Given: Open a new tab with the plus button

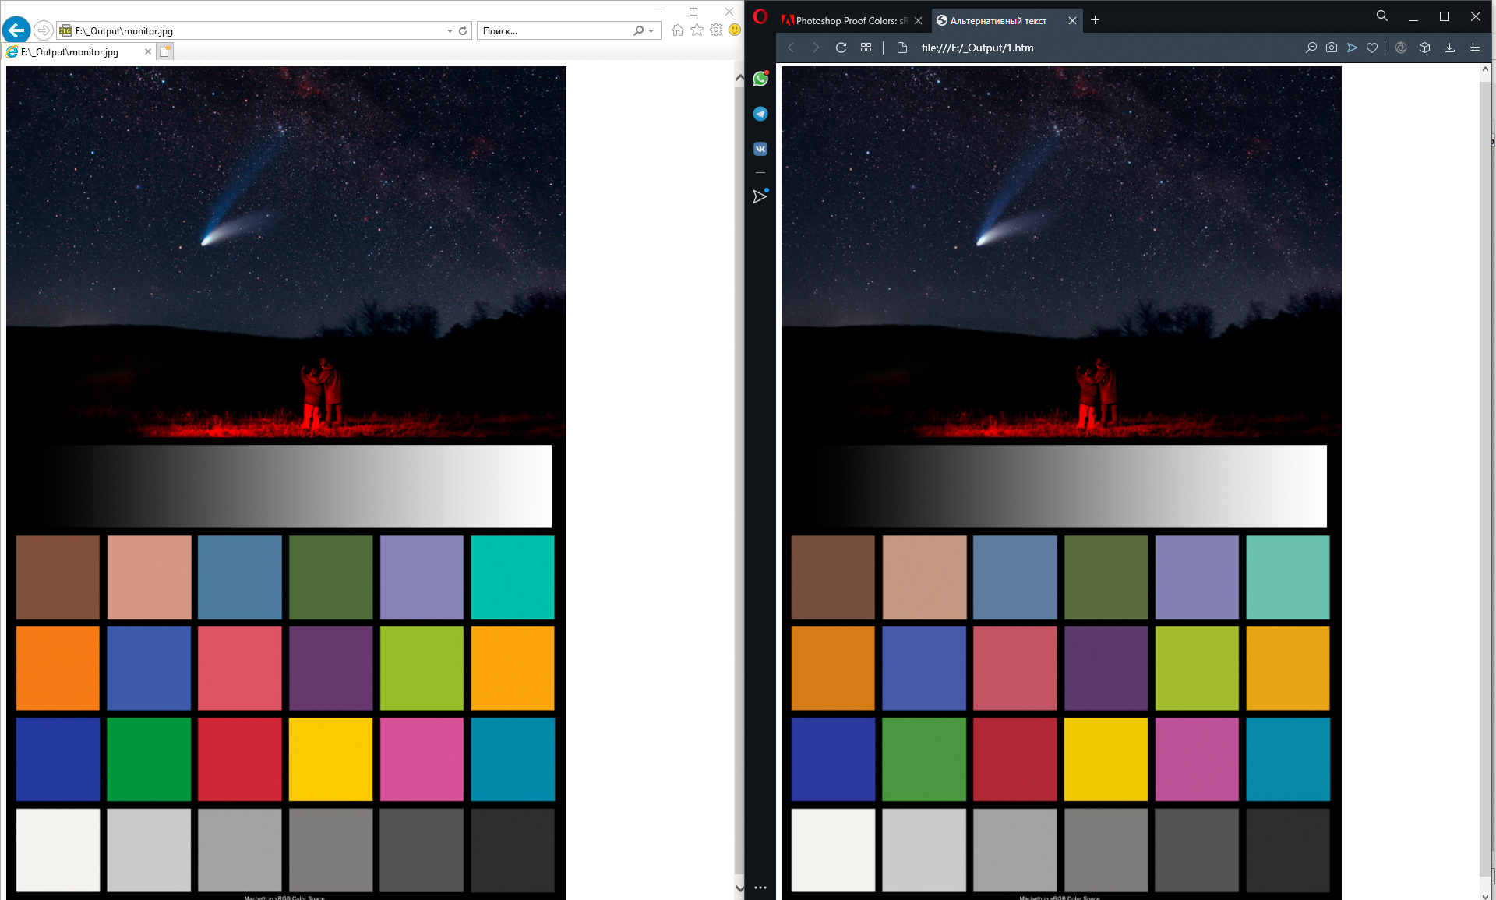Looking at the screenshot, I should pyautogui.click(x=1096, y=20).
